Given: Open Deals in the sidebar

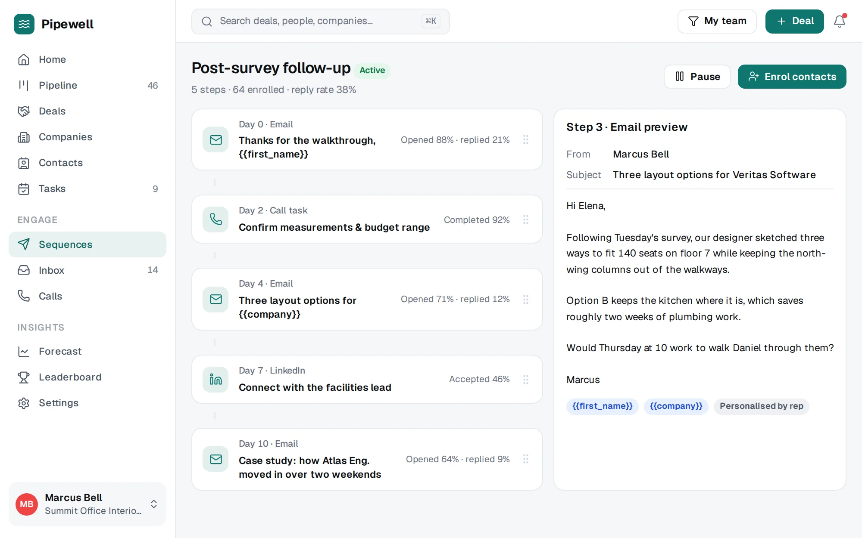Looking at the screenshot, I should coord(87,111).
